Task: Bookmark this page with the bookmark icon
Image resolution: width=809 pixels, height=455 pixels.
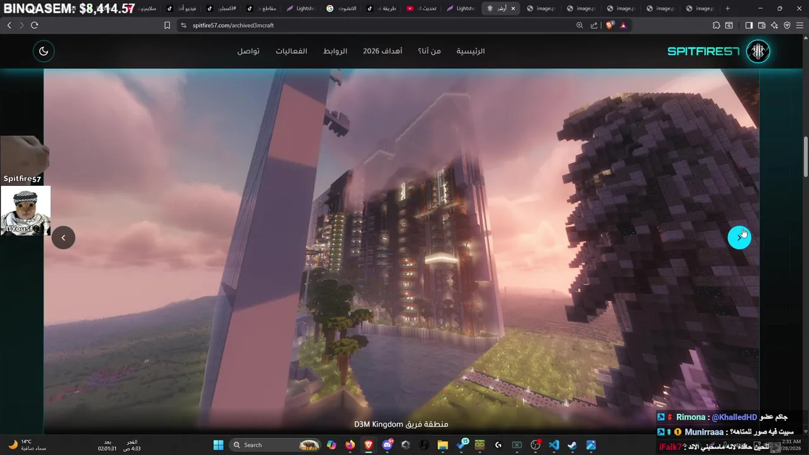Action: click(167, 25)
